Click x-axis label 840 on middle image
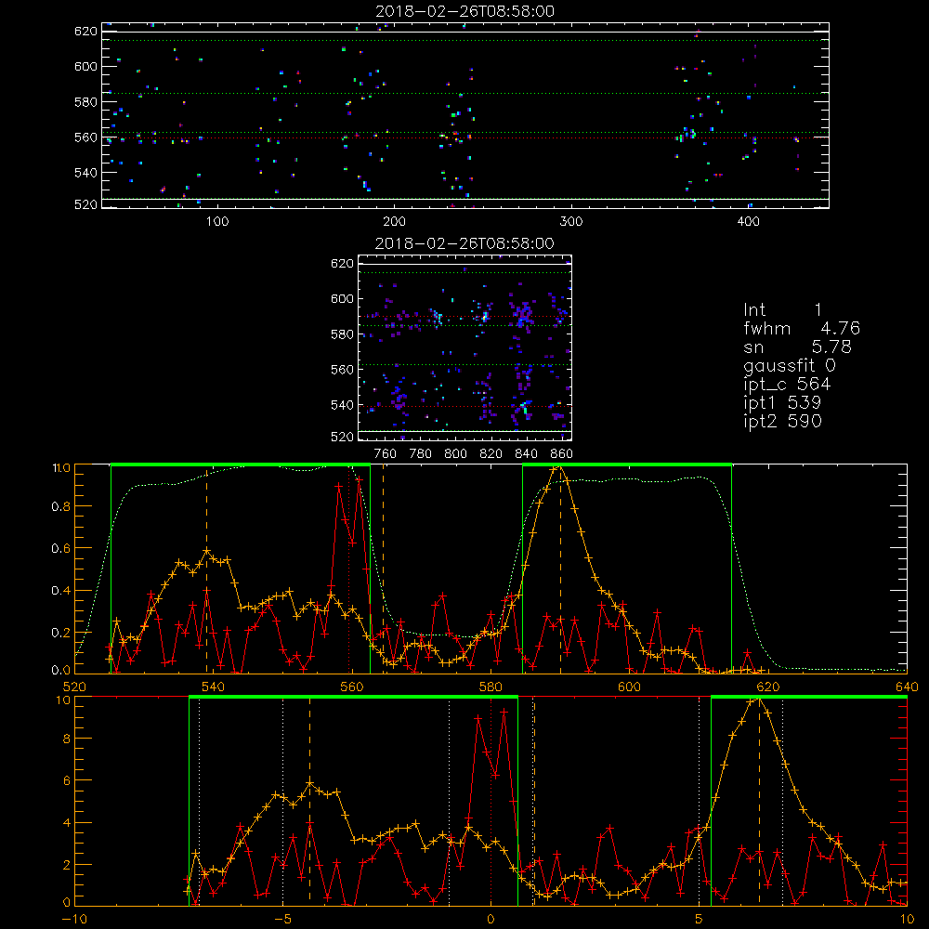929x929 pixels. [526, 454]
